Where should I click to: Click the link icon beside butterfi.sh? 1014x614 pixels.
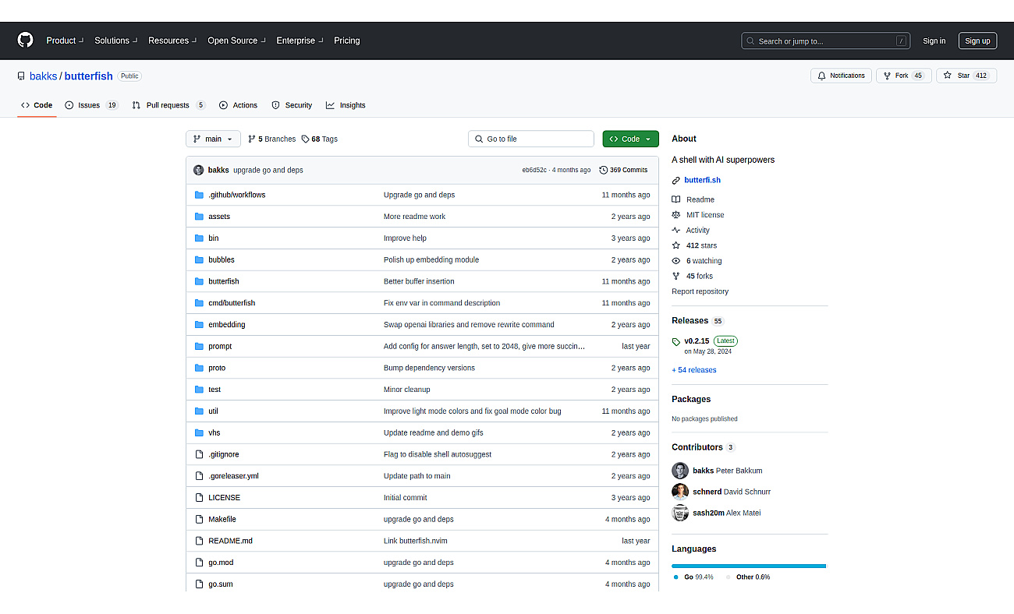tap(676, 180)
